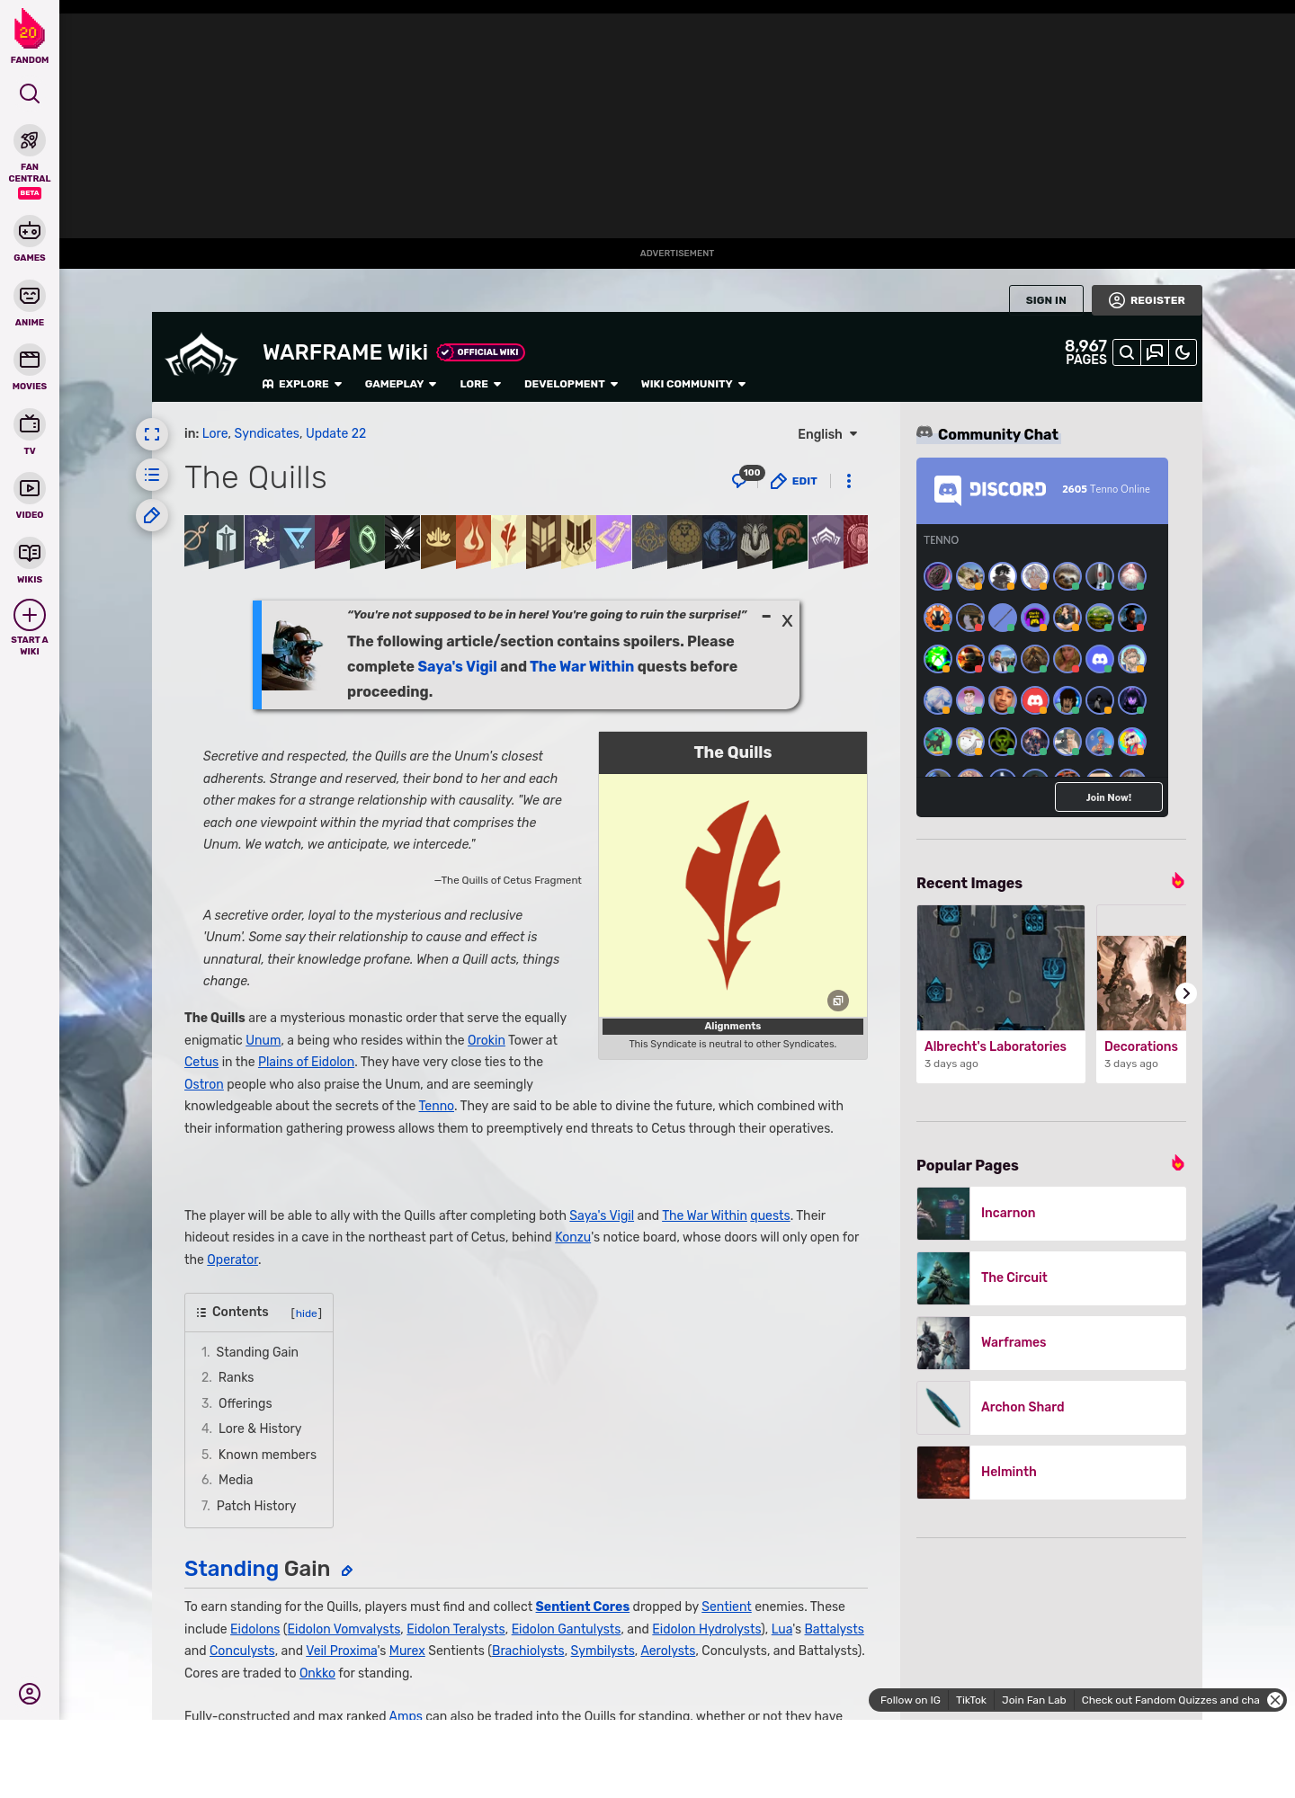Select the purple syndicate banner icon

click(x=614, y=540)
